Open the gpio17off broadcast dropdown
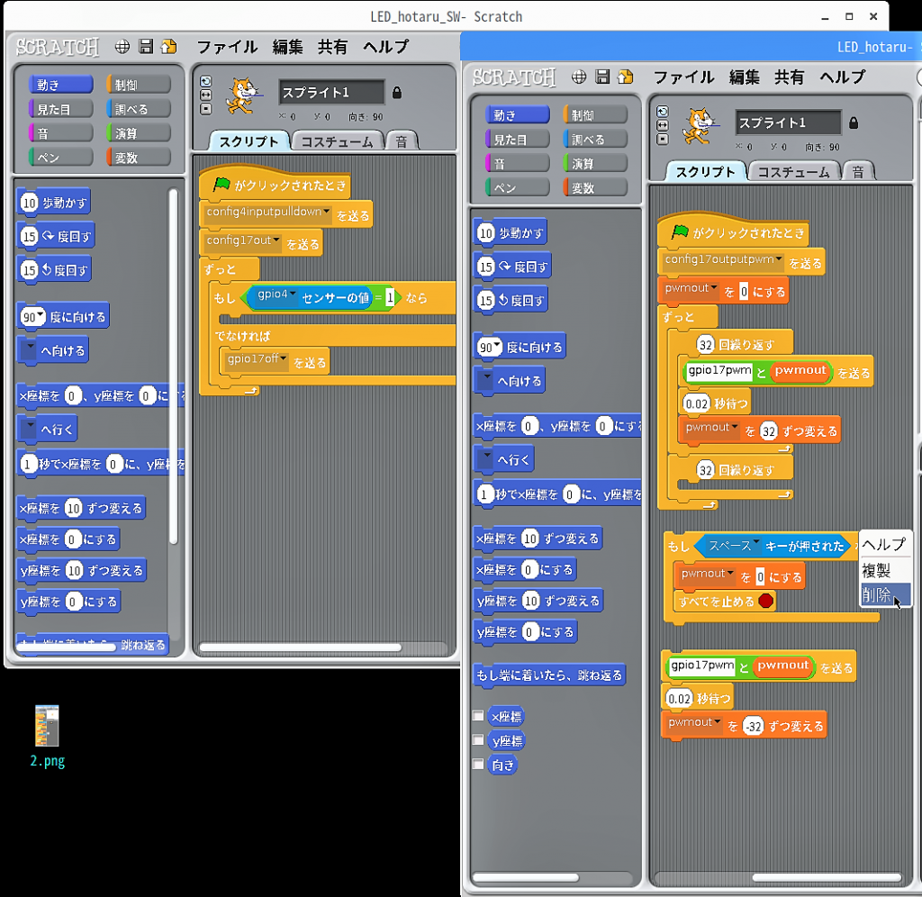Viewport: 922px width, 897px height. [x=283, y=358]
